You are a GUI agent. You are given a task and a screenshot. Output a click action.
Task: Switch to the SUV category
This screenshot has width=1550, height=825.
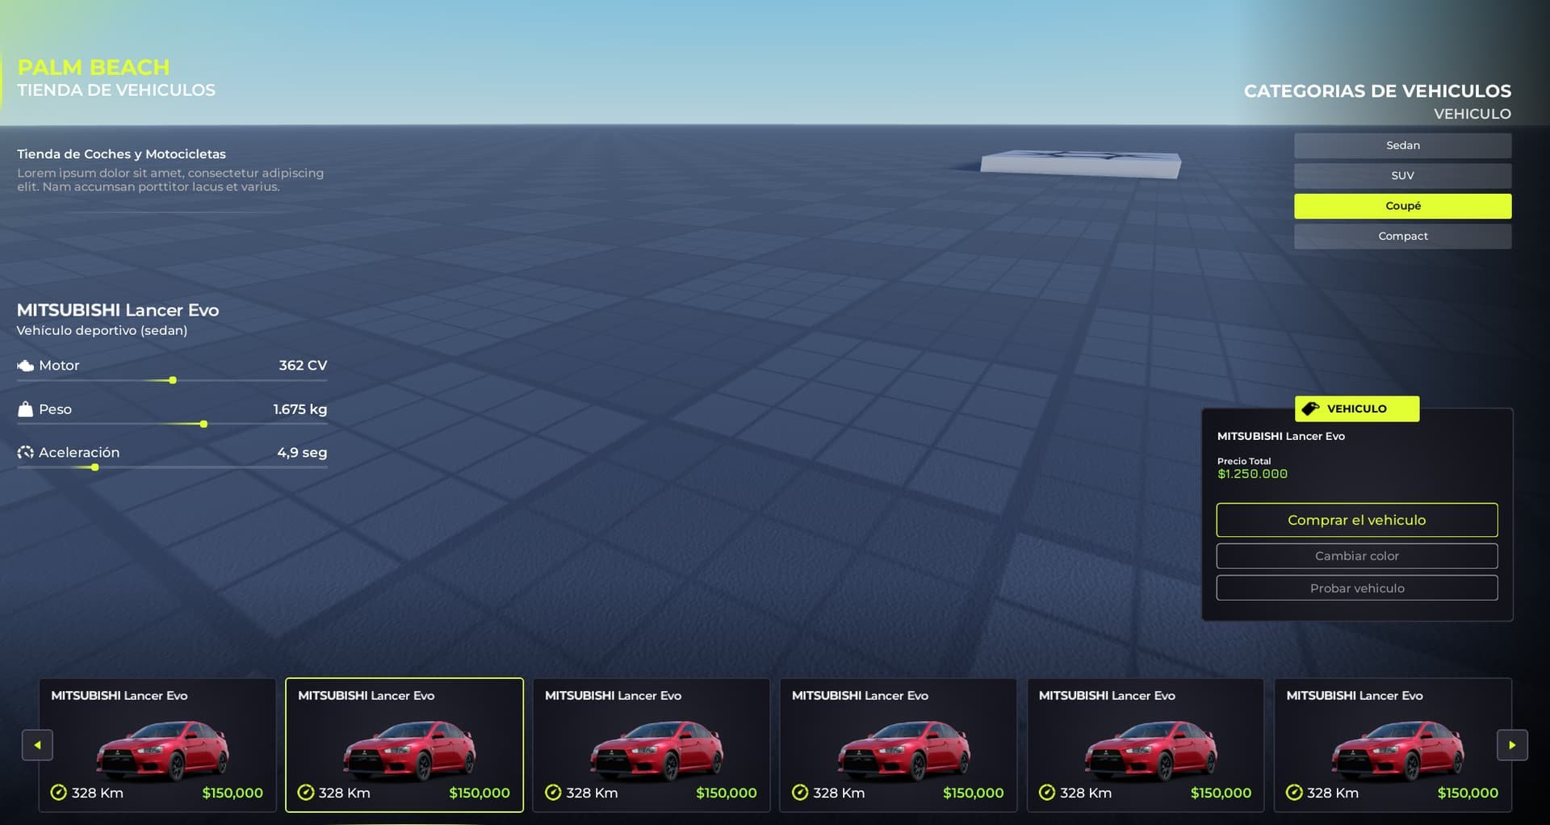pos(1403,176)
